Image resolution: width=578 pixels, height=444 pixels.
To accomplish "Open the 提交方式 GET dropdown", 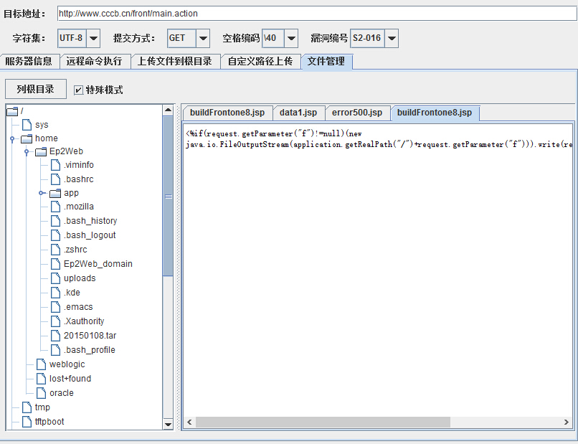I will [x=203, y=38].
